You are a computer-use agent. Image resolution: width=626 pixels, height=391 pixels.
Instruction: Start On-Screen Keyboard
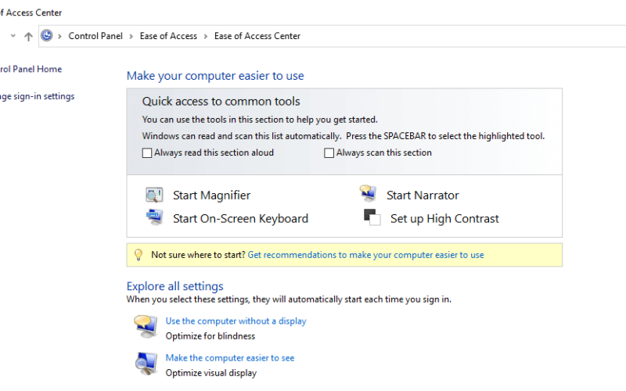[x=240, y=219]
